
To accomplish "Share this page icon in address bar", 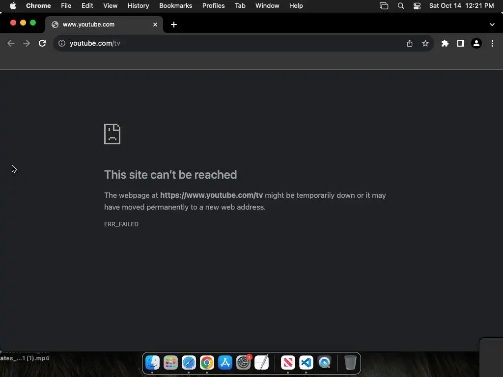I will coord(409,43).
